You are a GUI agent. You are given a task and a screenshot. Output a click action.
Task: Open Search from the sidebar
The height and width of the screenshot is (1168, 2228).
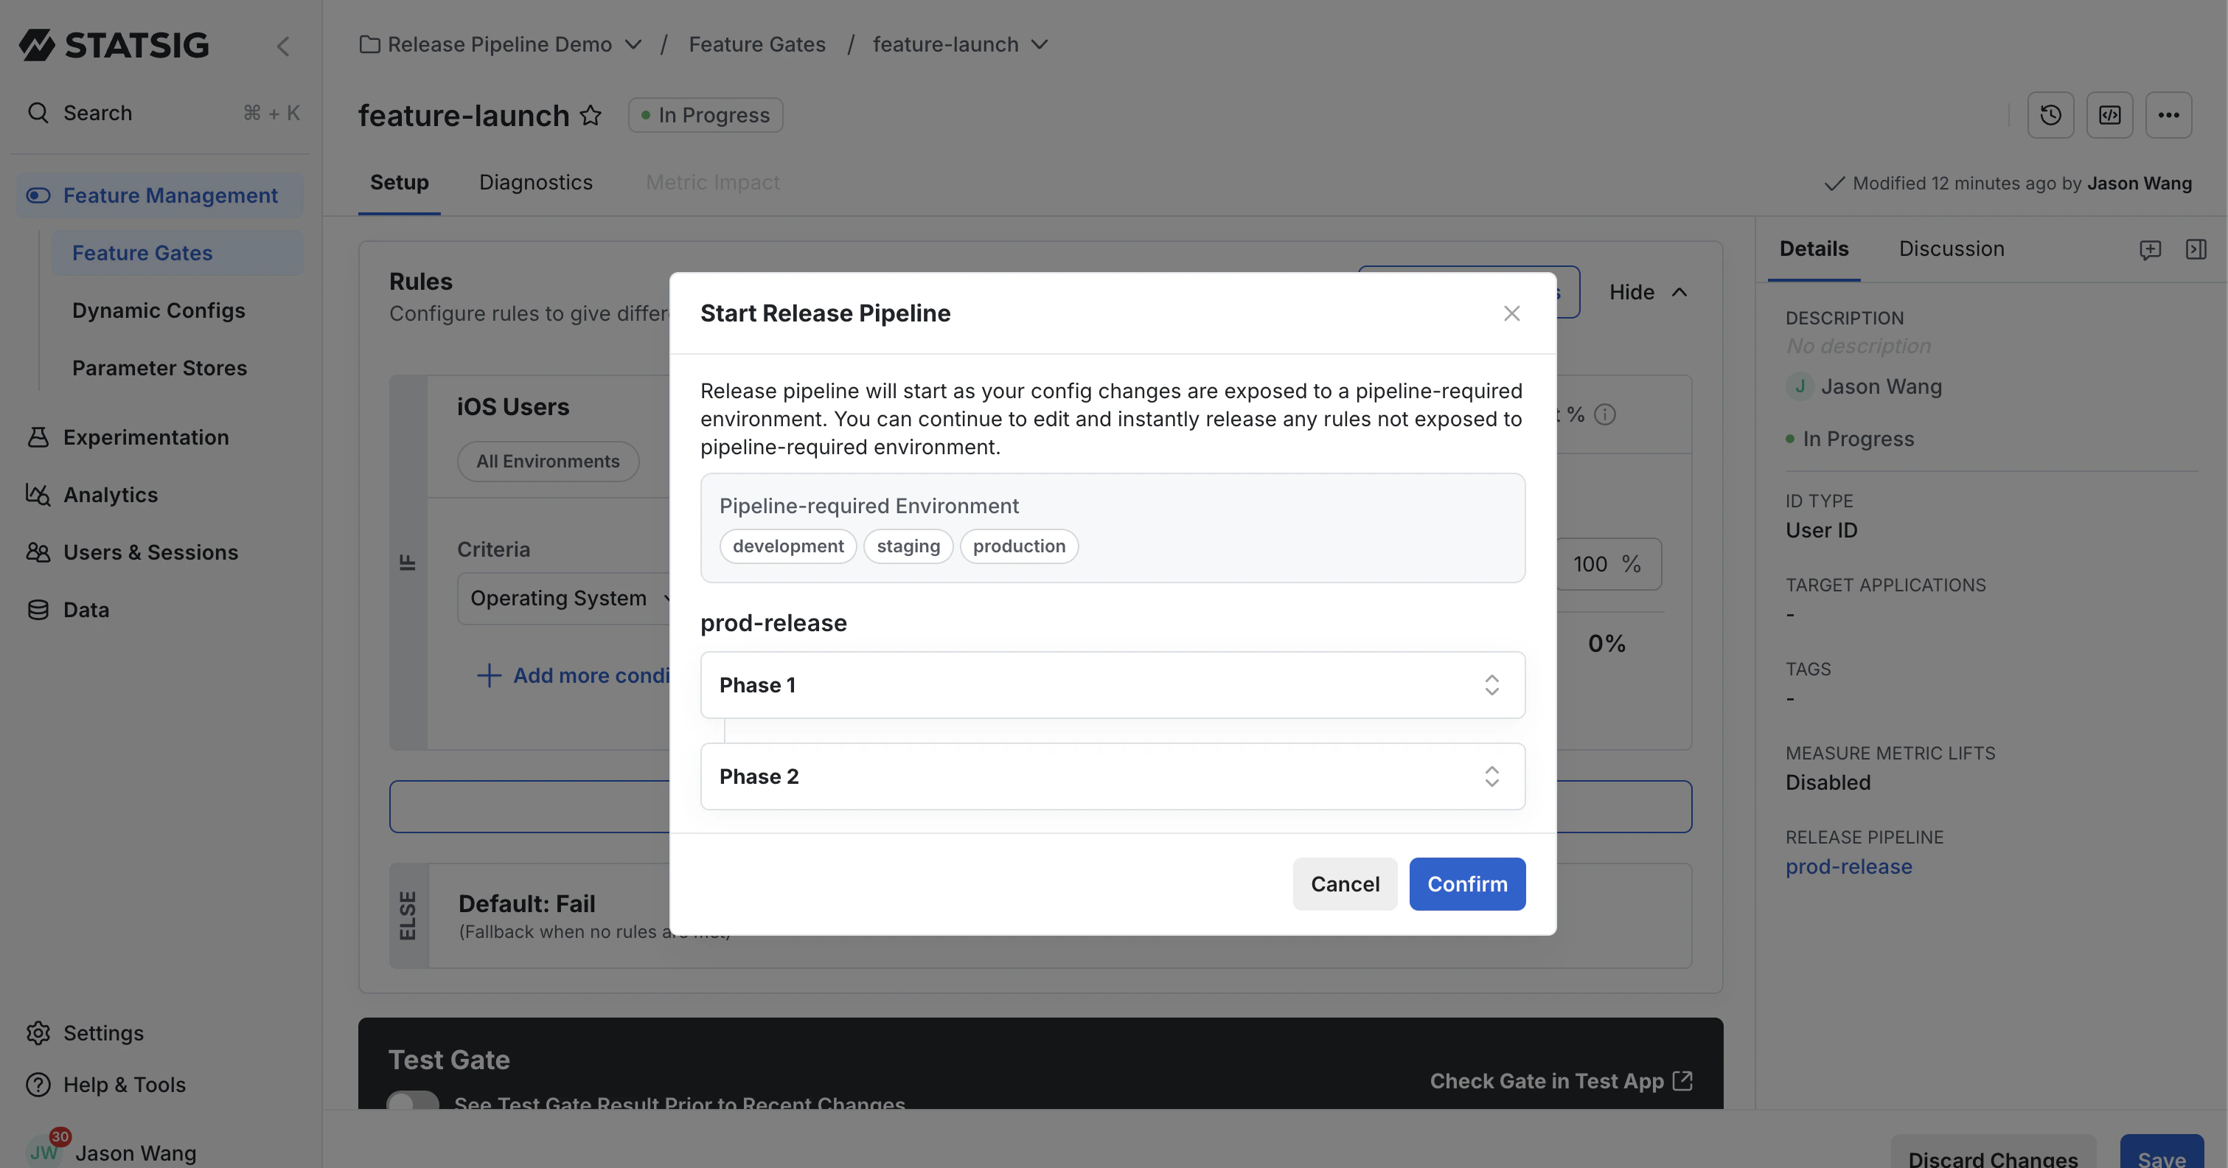click(x=97, y=113)
